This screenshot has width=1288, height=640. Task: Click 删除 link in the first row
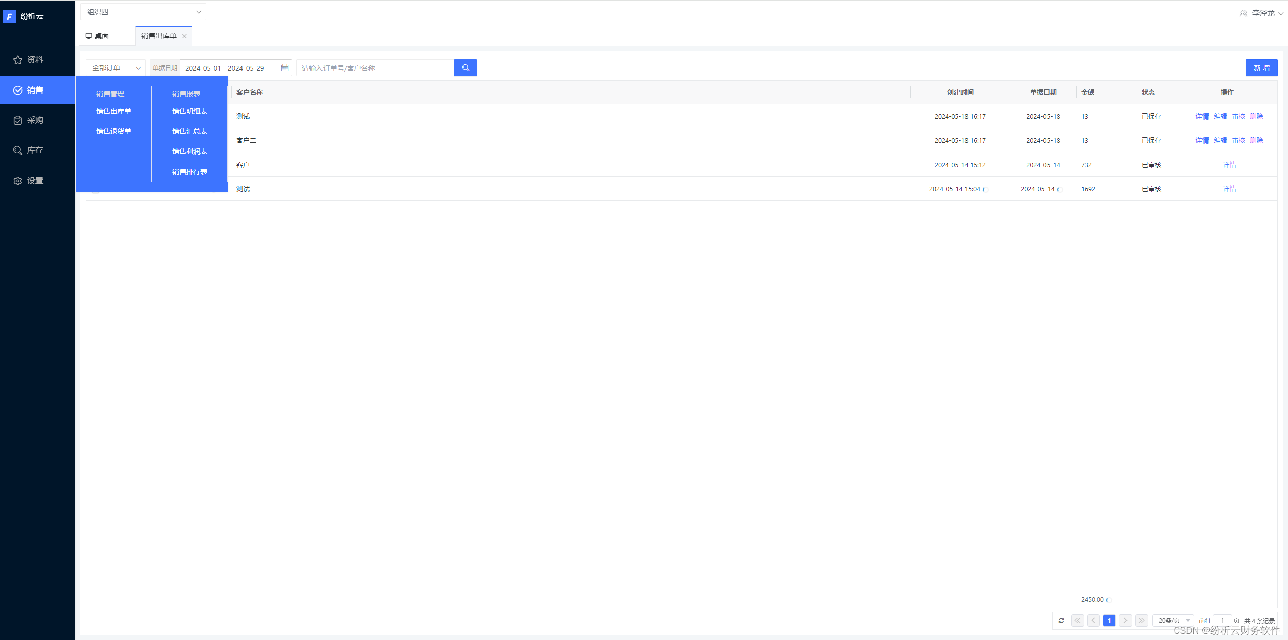pyautogui.click(x=1256, y=116)
